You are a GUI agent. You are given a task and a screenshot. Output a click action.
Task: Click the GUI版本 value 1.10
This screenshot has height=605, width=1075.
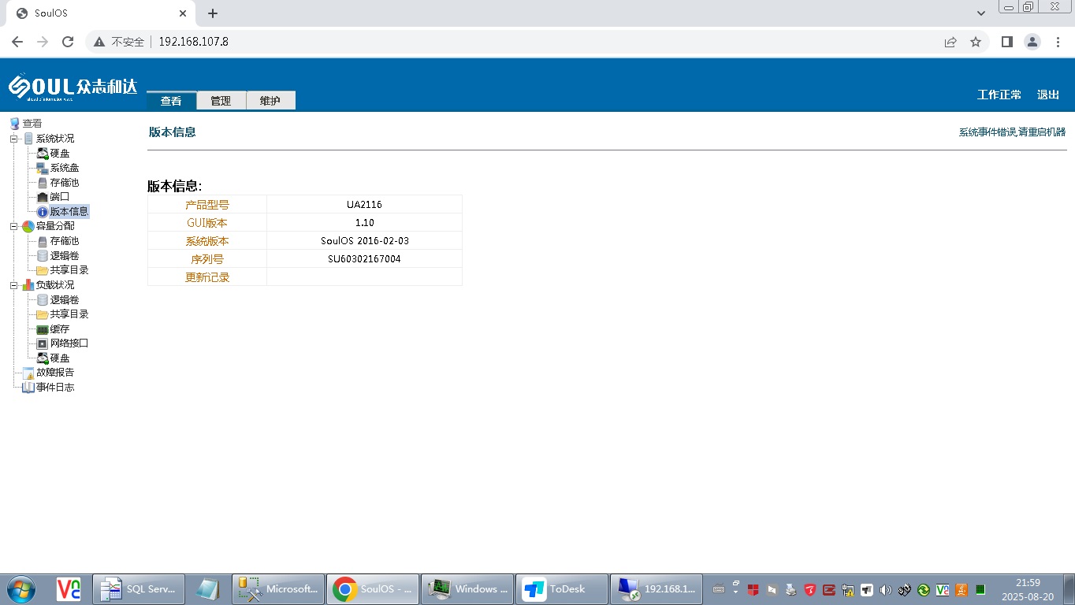(x=364, y=223)
